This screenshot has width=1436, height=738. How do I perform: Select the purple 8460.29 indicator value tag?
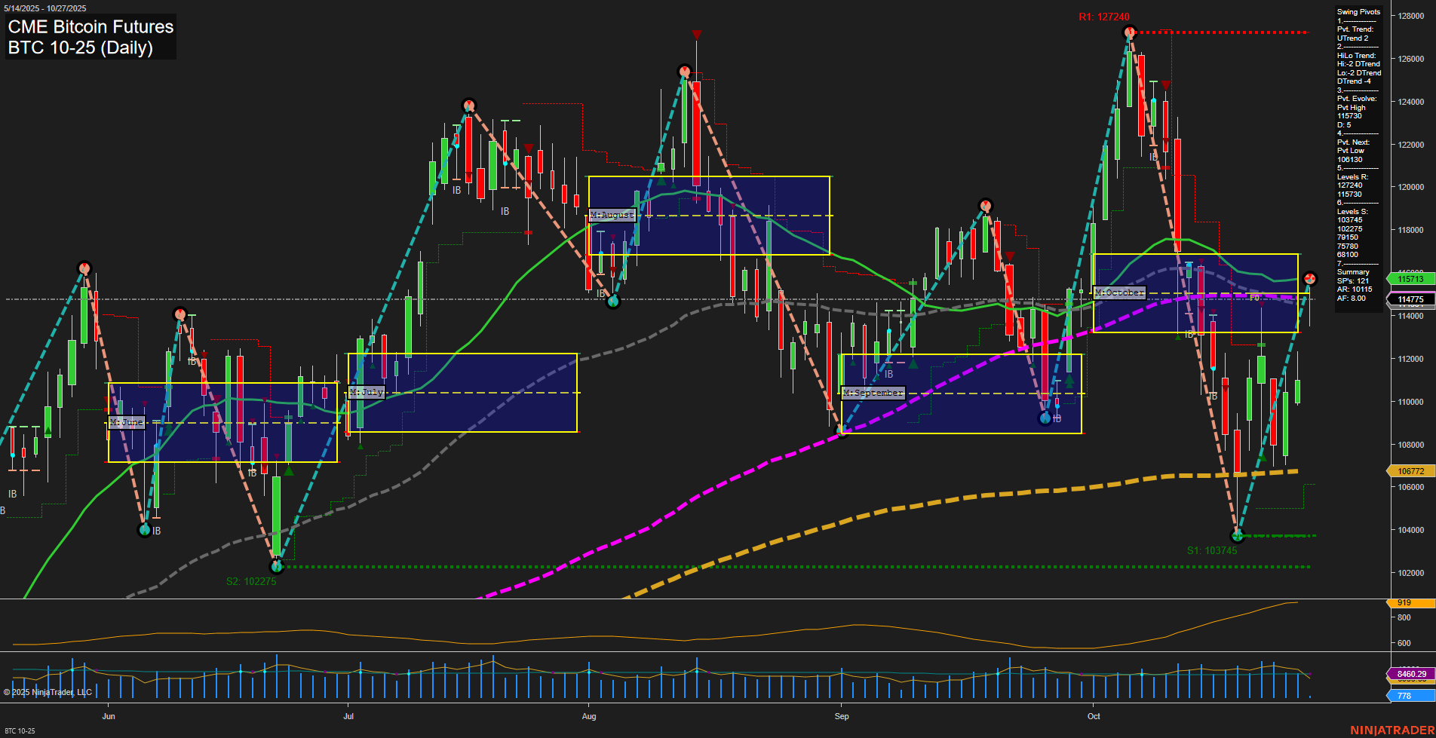click(1411, 674)
